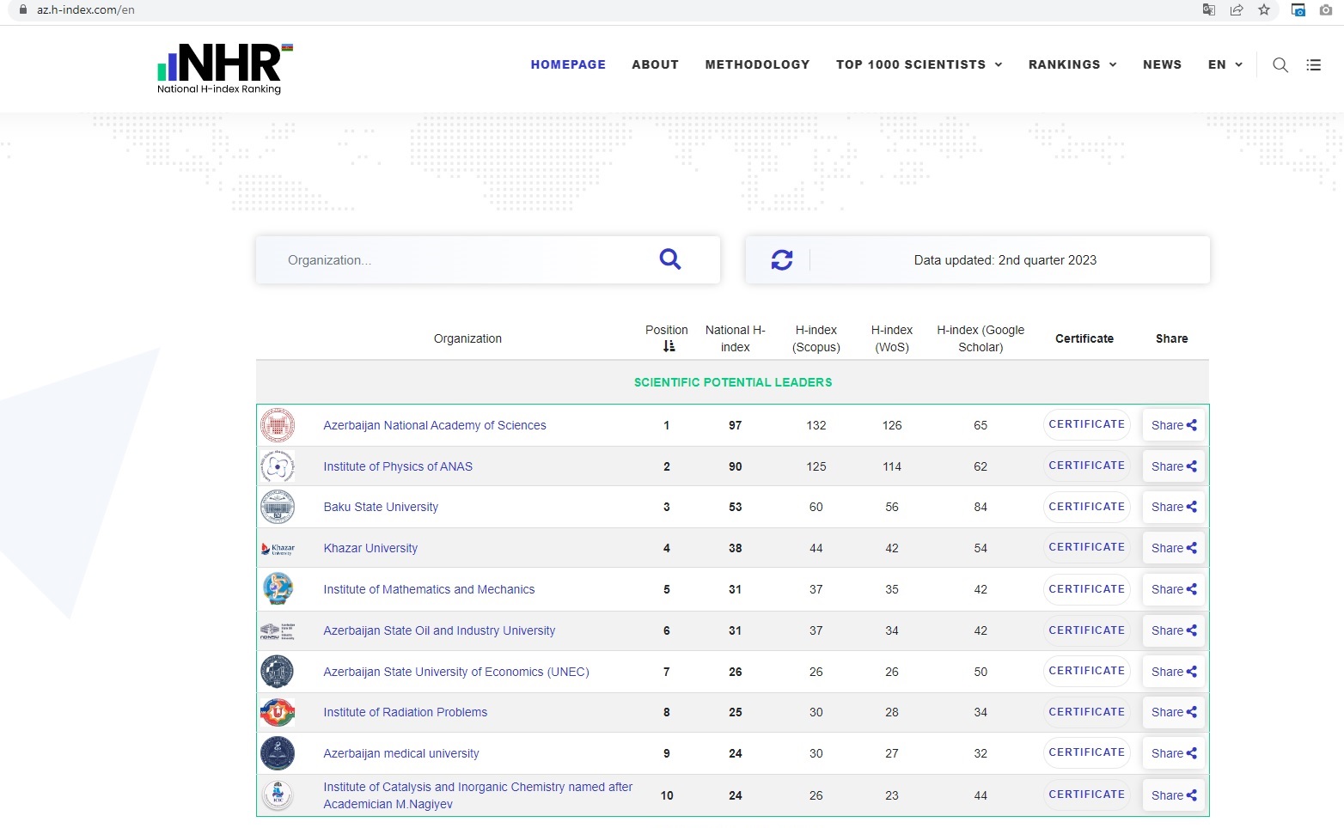Sort by Position using the sort icon

(669, 346)
